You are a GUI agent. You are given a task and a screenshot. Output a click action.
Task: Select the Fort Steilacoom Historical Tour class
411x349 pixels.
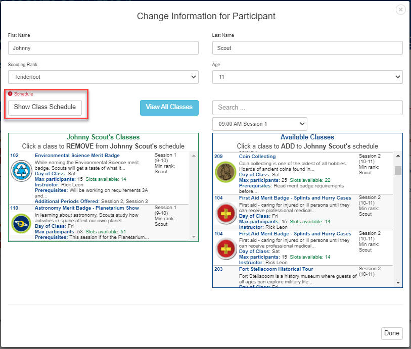point(276,269)
